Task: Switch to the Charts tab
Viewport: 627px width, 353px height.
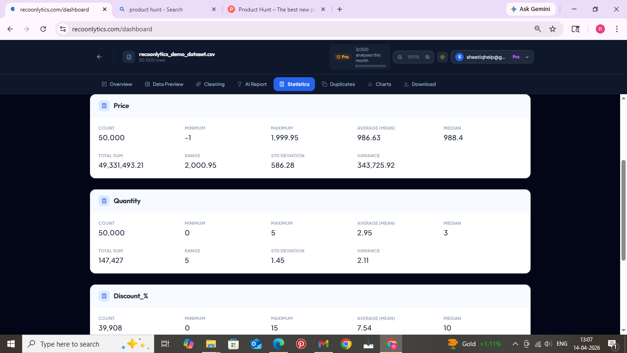Action: pyautogui.click(x=379, y=84)
